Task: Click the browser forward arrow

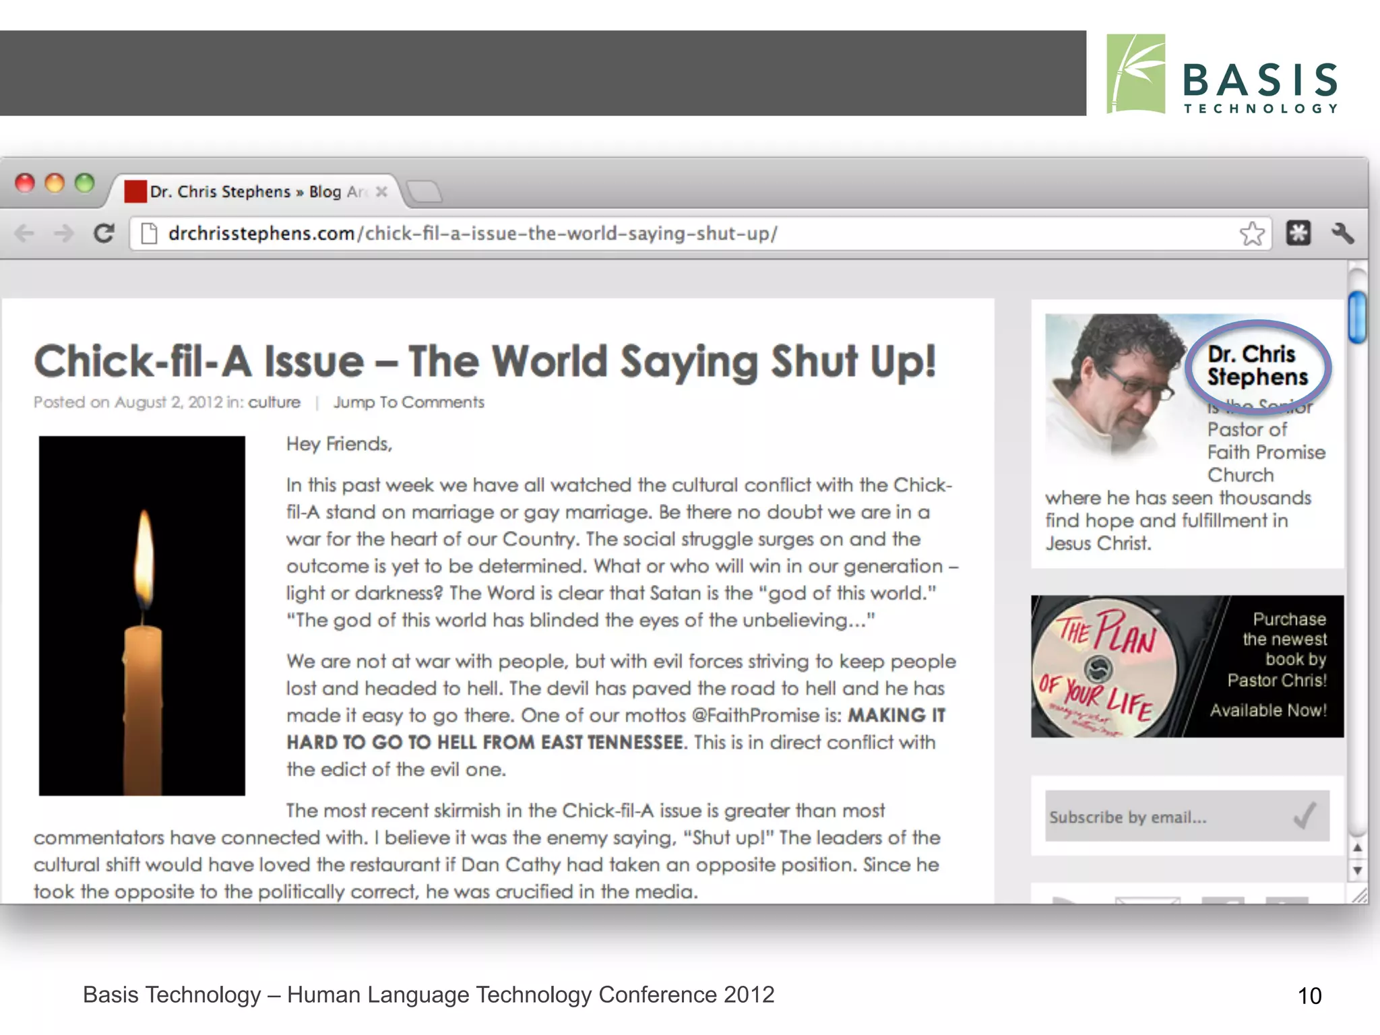Action: [64, 234]
